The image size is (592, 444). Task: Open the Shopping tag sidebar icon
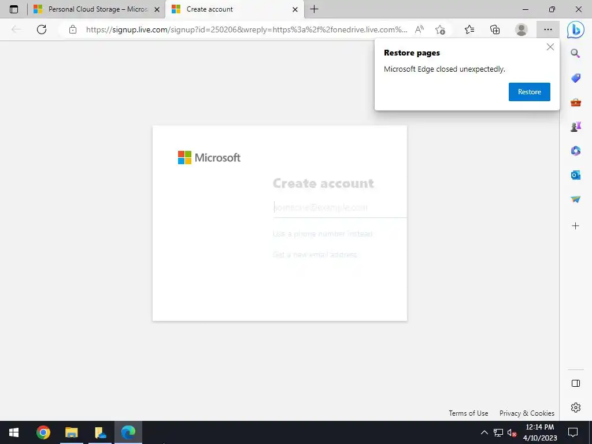pos(575,78)
